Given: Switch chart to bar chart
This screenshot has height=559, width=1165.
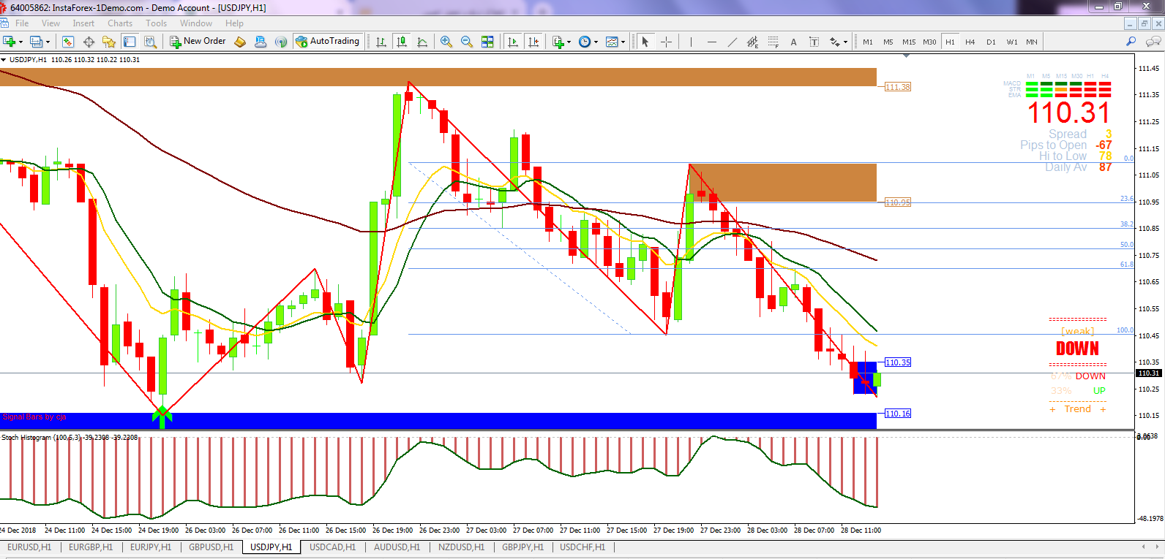Looking at the screenshot, I should click(381, 42).
